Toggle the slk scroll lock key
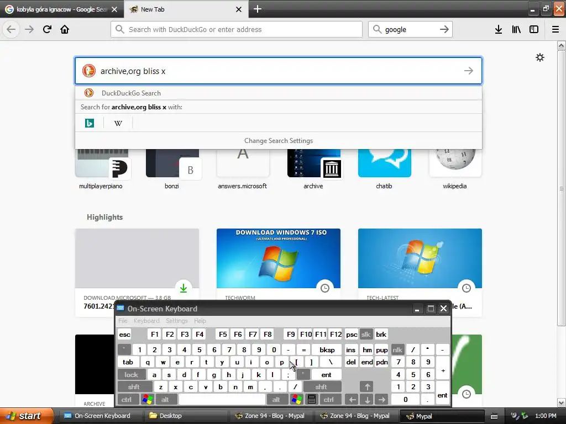This screenshot has width=566, height=424. point(366,334)
